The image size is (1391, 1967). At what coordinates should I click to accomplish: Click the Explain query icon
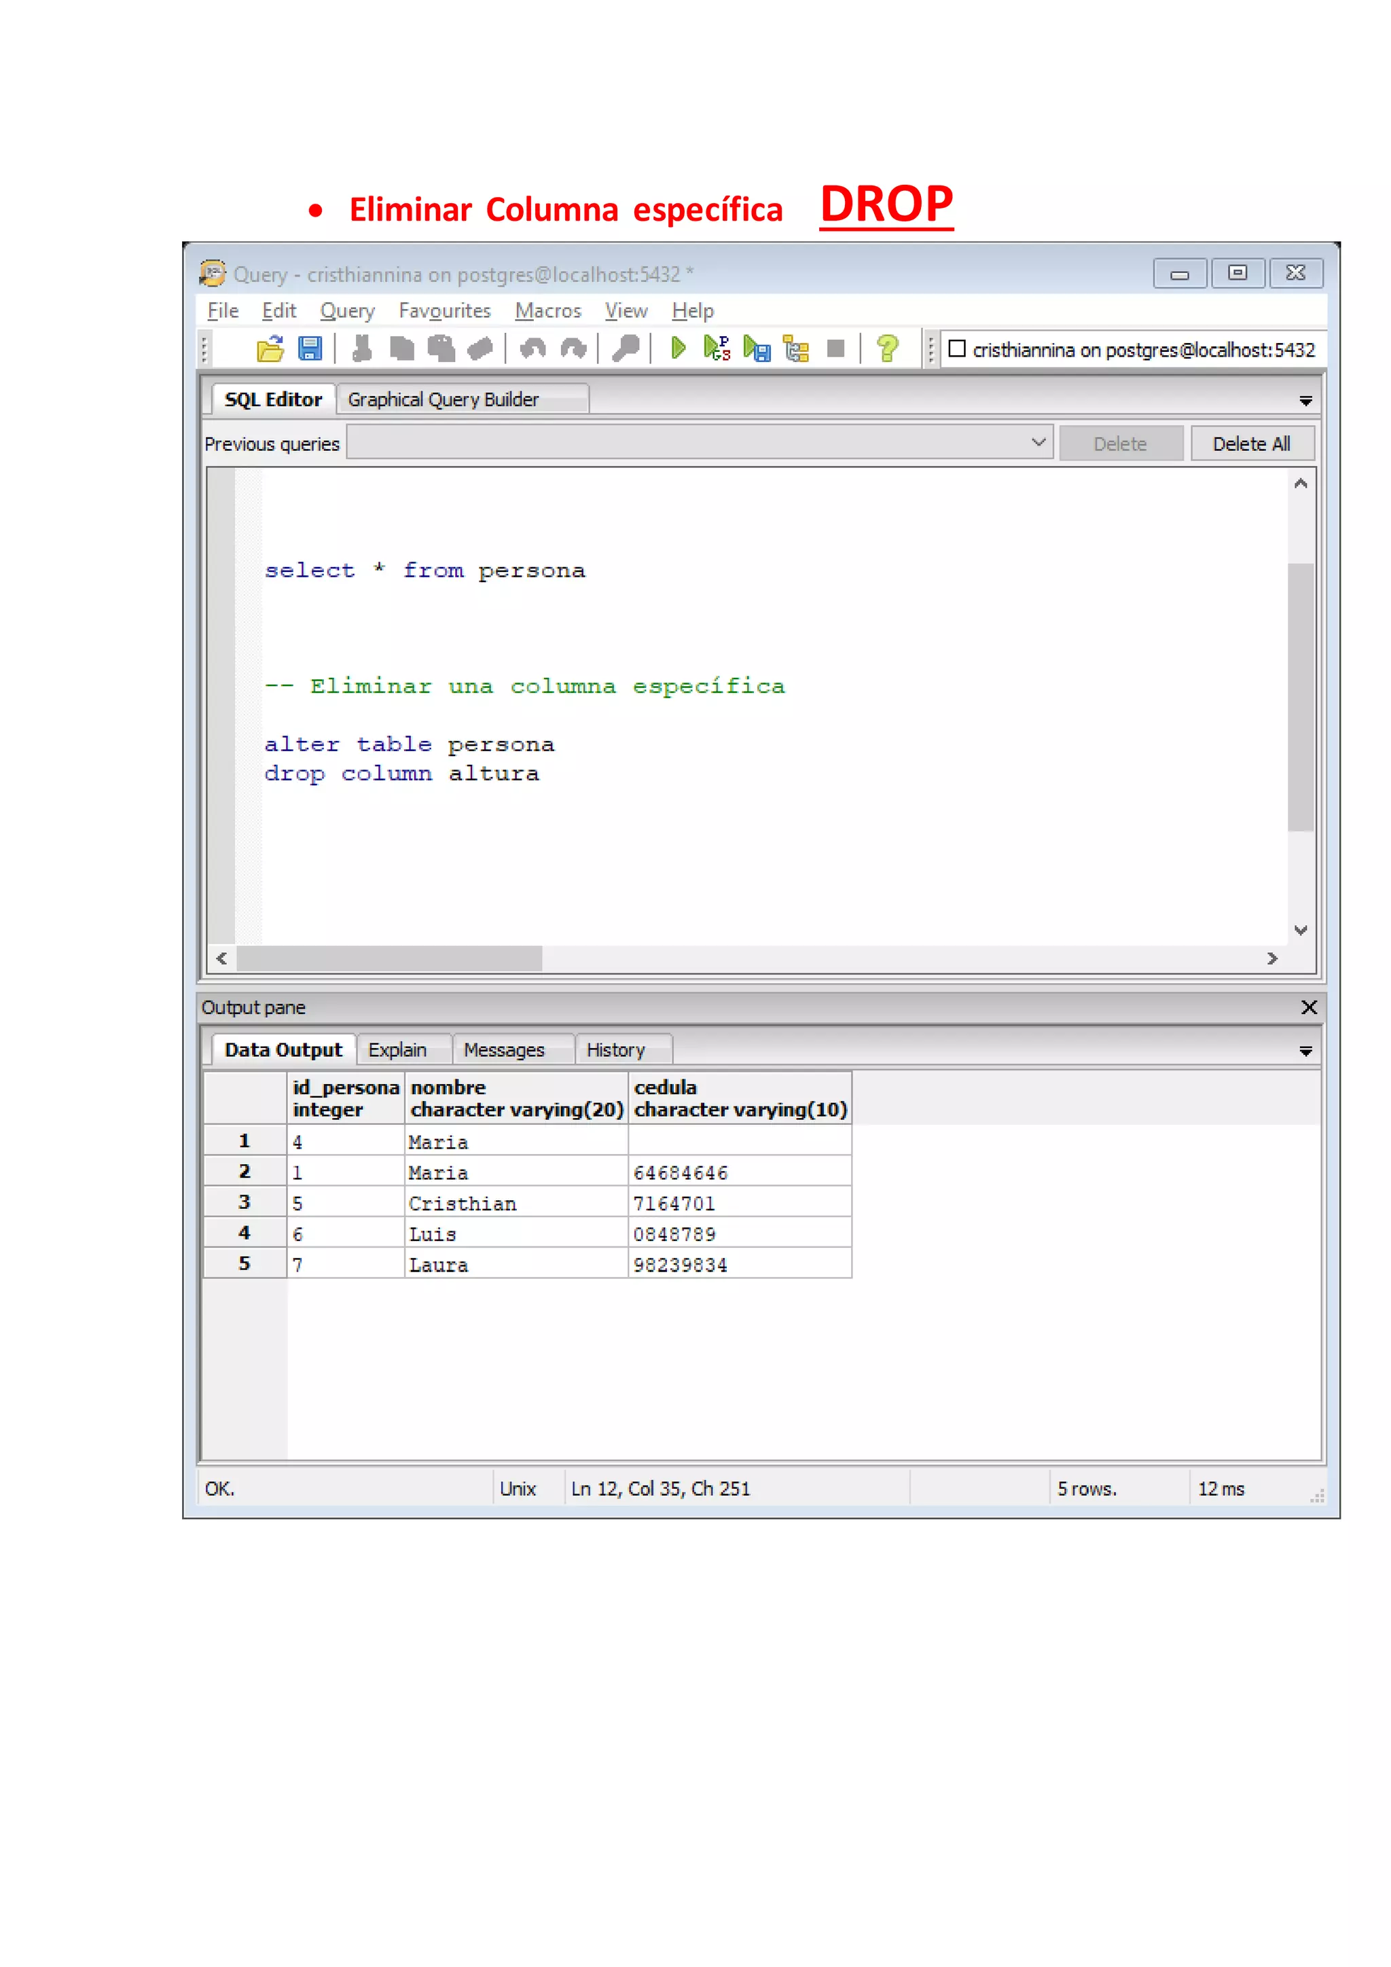tap(797, 348)
